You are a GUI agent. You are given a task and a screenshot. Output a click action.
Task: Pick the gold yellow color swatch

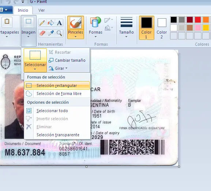206,28
